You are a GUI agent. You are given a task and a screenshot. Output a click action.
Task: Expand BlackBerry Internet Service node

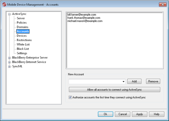click(x=9, y=62)
